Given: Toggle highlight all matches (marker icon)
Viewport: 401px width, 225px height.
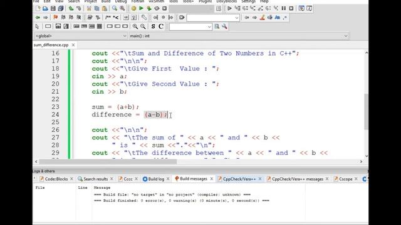Looking at the screenshot, I should pos(262,17).
